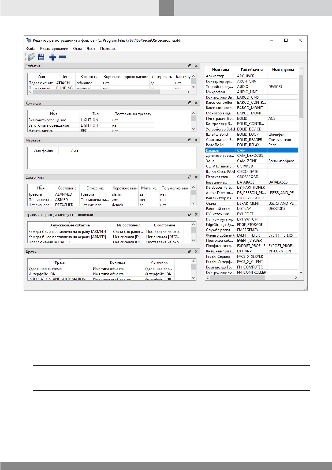
Task: Sort events by Важность column header
Action: (x=89, y=77)
